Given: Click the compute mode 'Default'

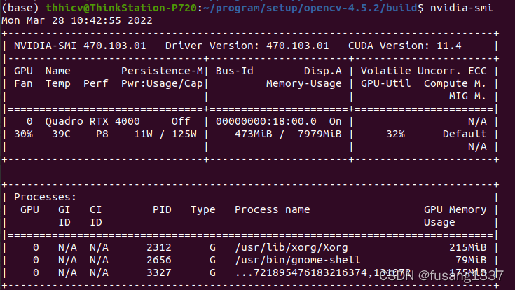Looking at the screenshot, I should pos(465,134).
